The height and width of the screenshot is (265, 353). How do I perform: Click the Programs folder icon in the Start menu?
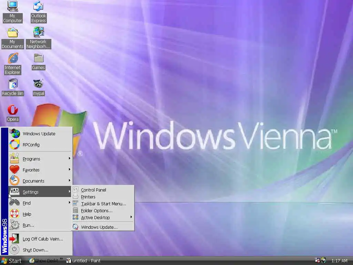tap(14, 159)
